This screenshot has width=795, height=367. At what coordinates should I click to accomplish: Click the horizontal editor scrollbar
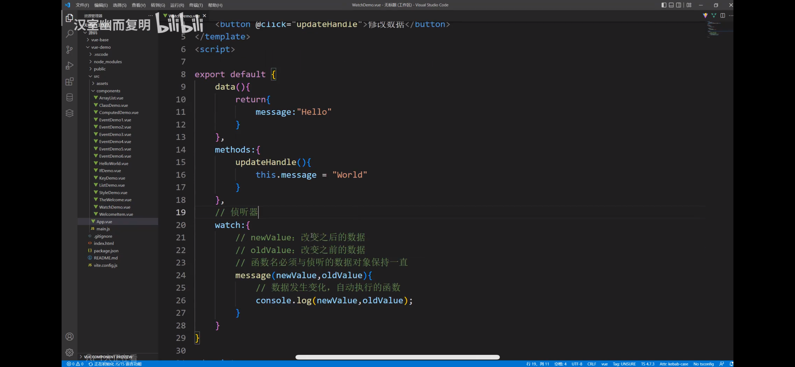coord(397,357)
